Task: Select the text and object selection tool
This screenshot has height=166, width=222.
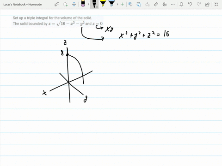Action: (x=57, y=4)
